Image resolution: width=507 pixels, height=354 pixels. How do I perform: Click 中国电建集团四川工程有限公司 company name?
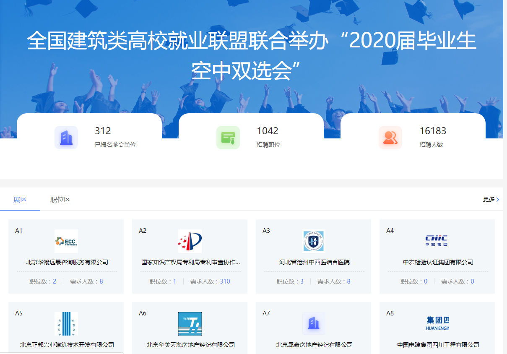(x=438, y=345)
